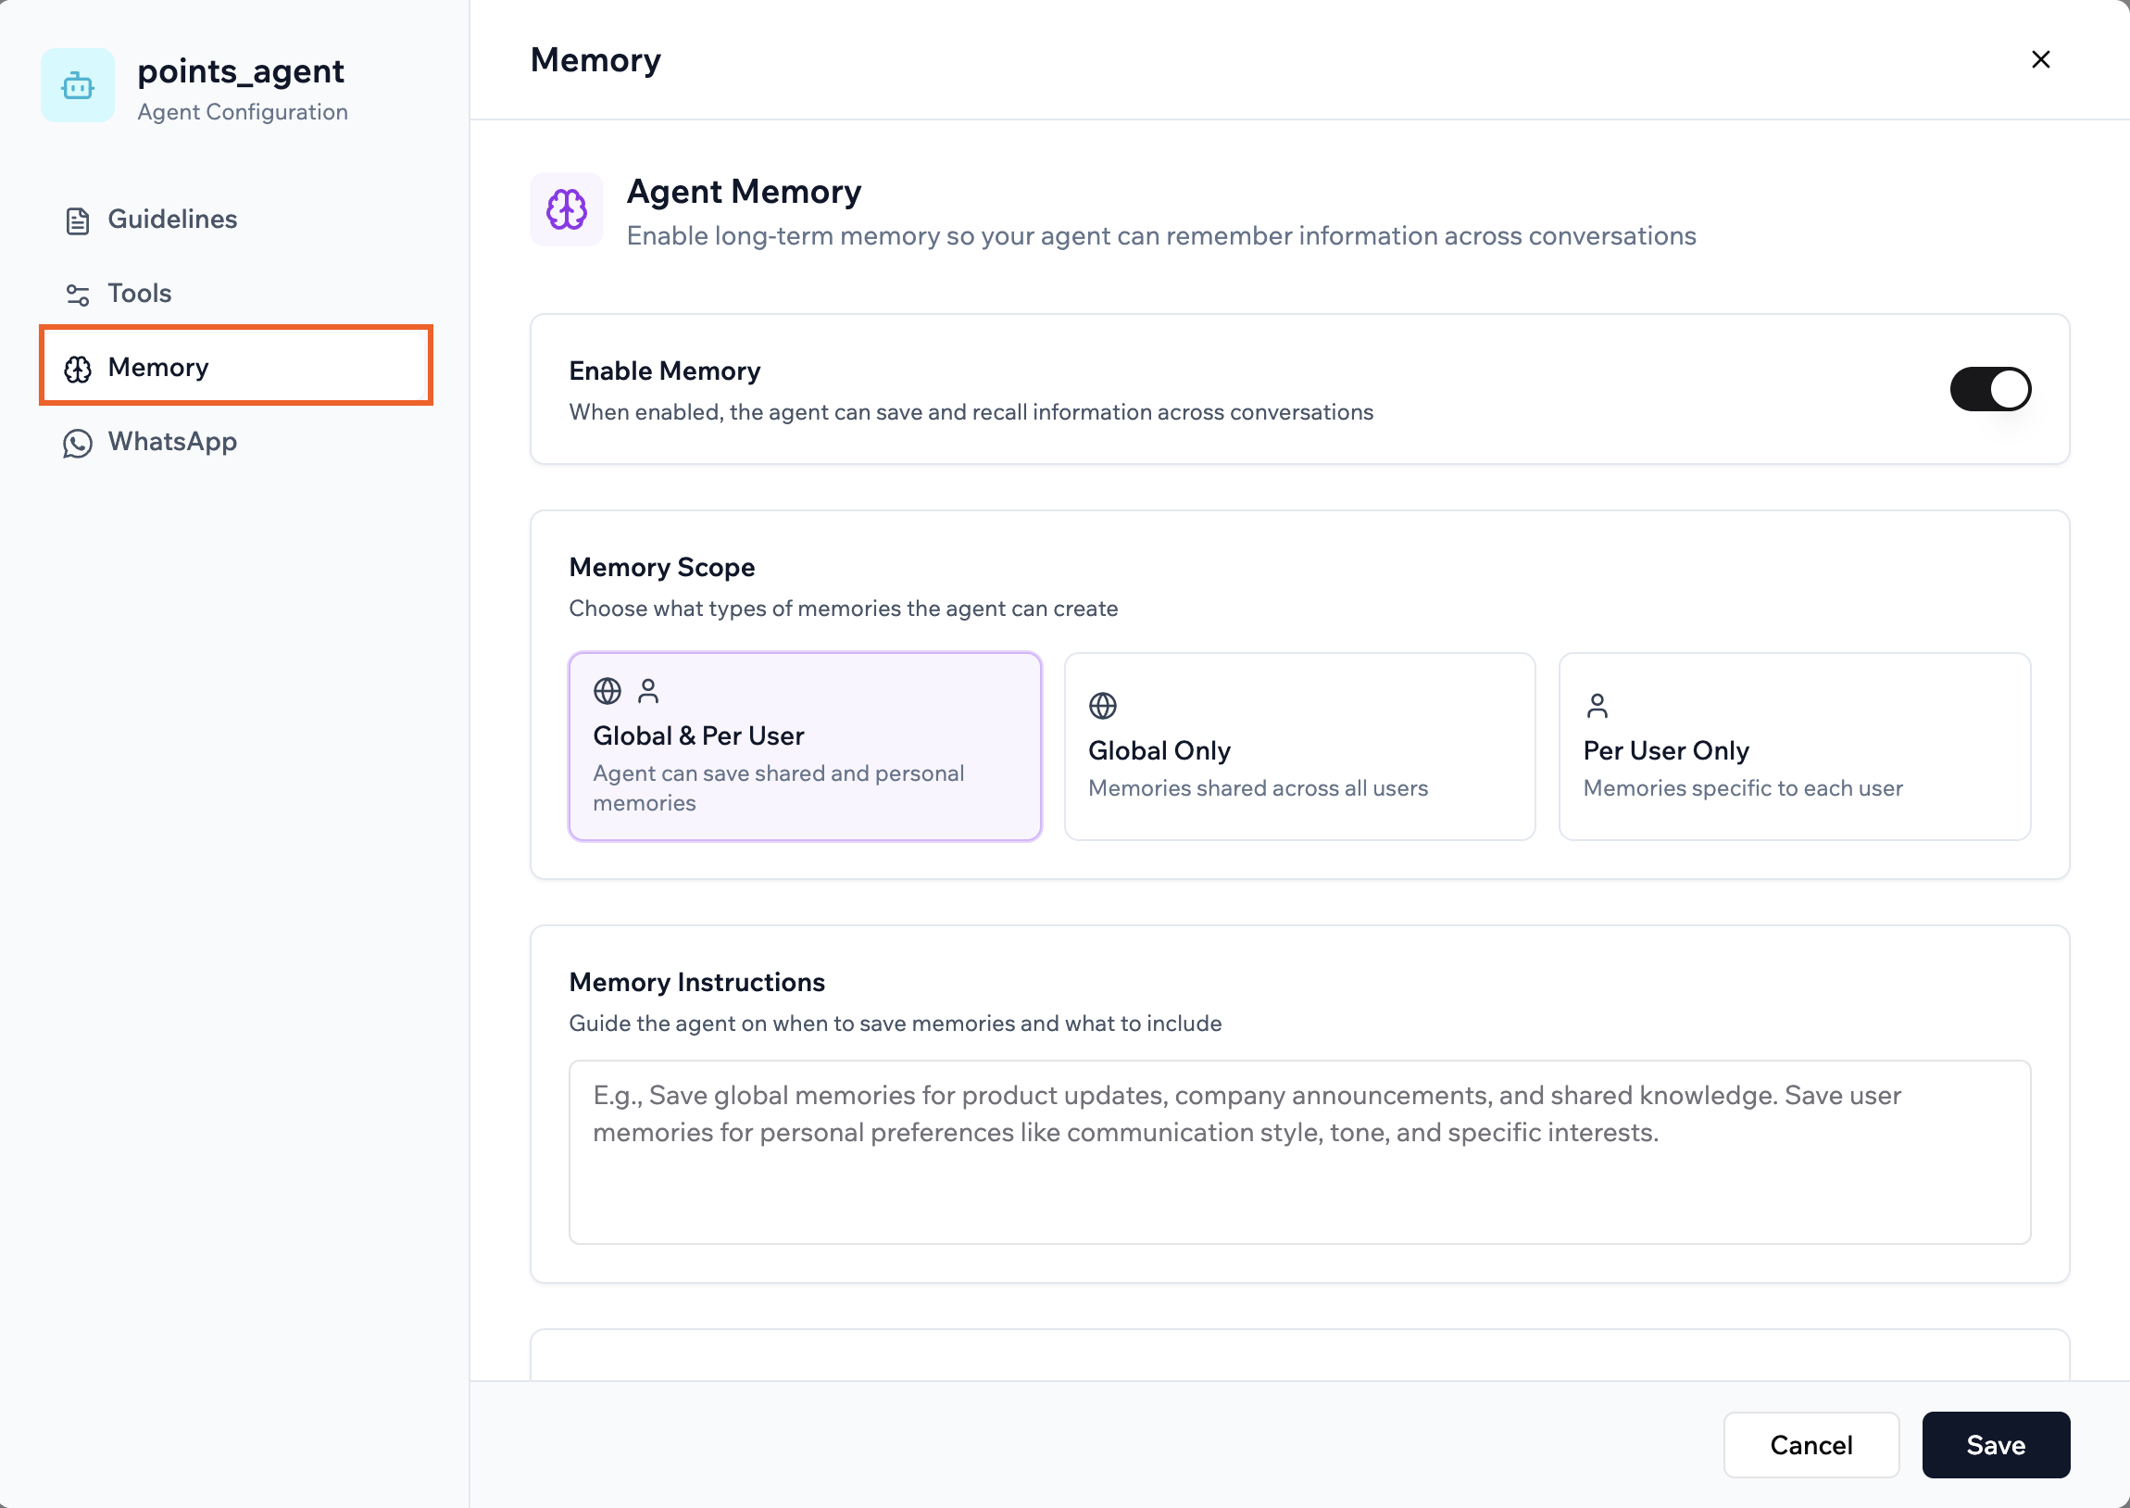Click the Save button
The image size is (2130, 1508).
tap(1996, 1445)
